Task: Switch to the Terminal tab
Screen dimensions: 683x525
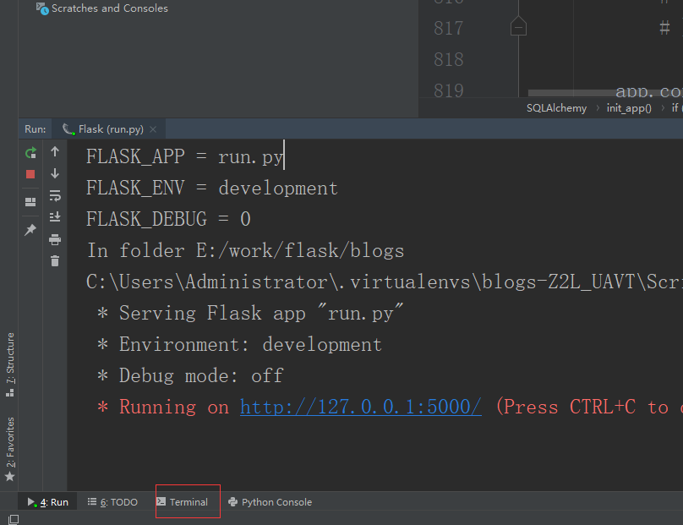Action: [x=187, y=501]
